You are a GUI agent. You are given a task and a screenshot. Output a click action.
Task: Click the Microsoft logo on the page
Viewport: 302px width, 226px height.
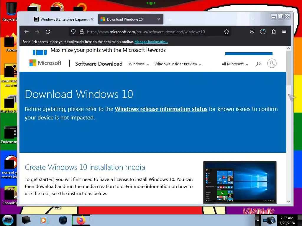(x=45, y=63)
